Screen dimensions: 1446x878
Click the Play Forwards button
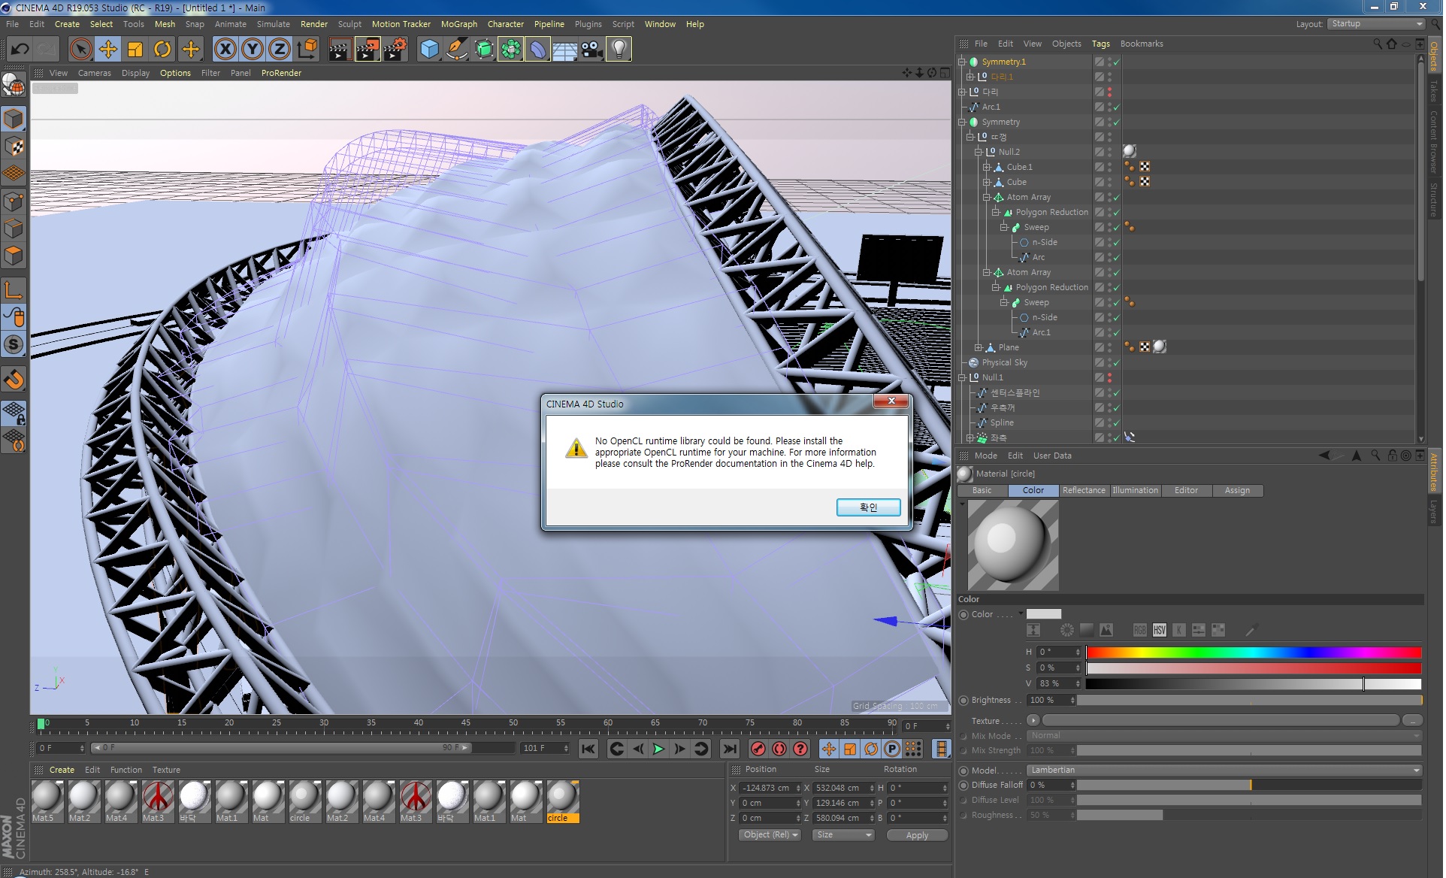point(658,749)
